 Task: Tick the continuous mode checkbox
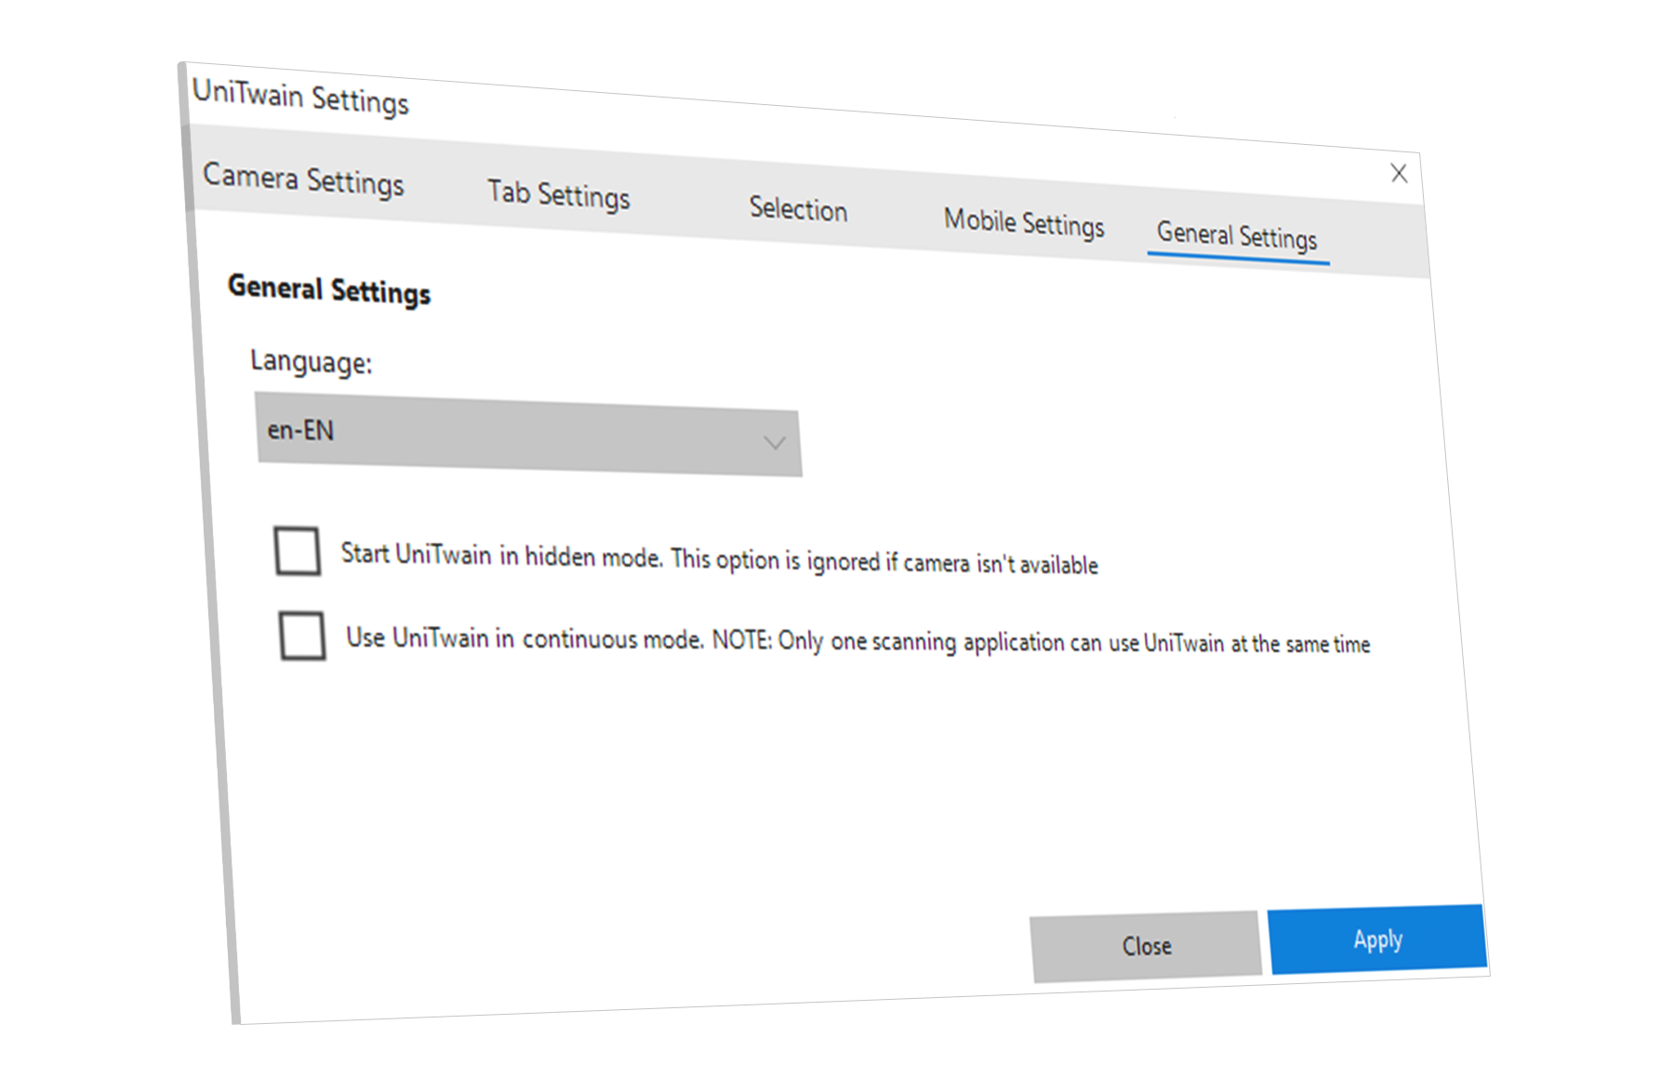point(302,636)
